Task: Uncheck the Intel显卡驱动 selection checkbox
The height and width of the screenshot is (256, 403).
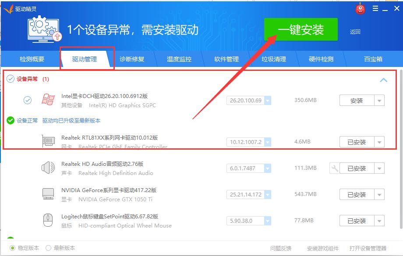Action: (x=28, y=100)
